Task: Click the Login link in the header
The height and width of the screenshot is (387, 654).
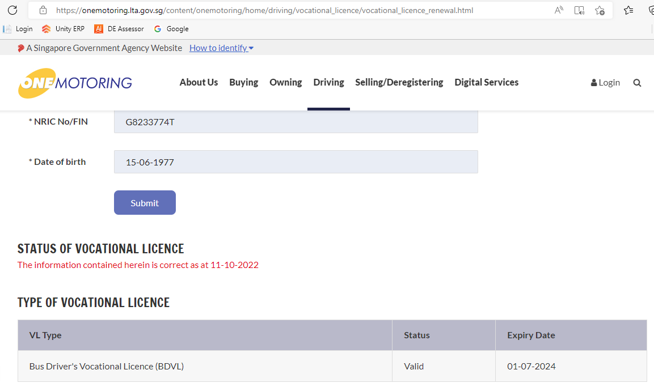Action: pyautogui.click(x=605, y=83)
